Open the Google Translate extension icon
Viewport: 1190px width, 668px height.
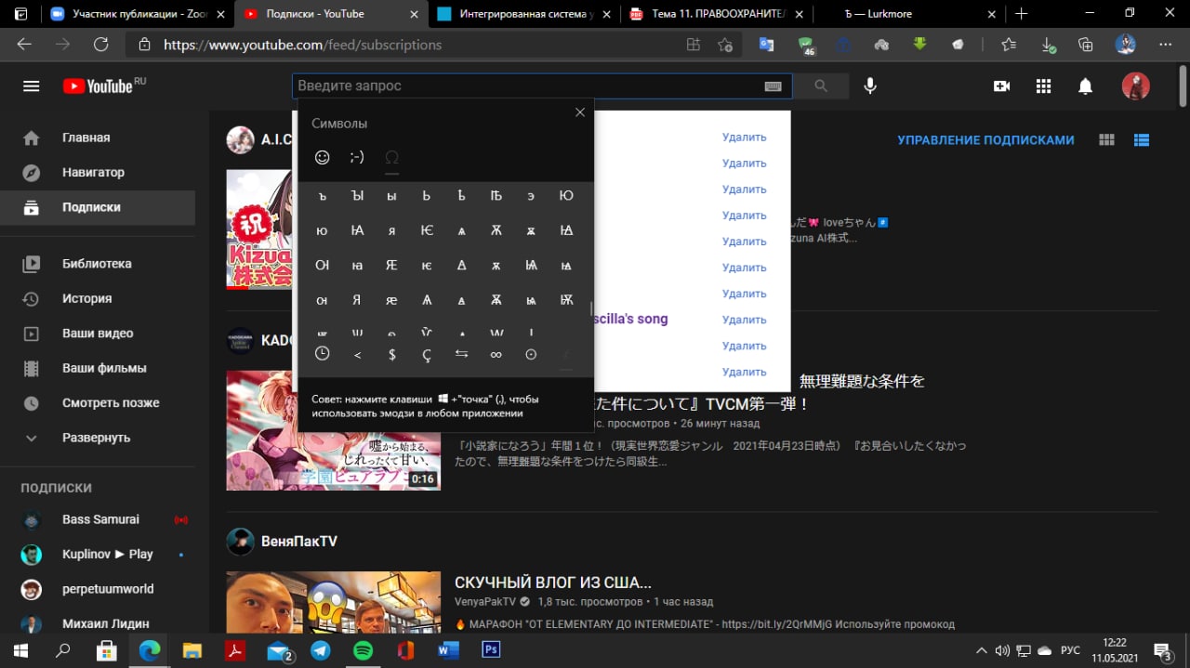pyautogui.click(x=767, y=45)
